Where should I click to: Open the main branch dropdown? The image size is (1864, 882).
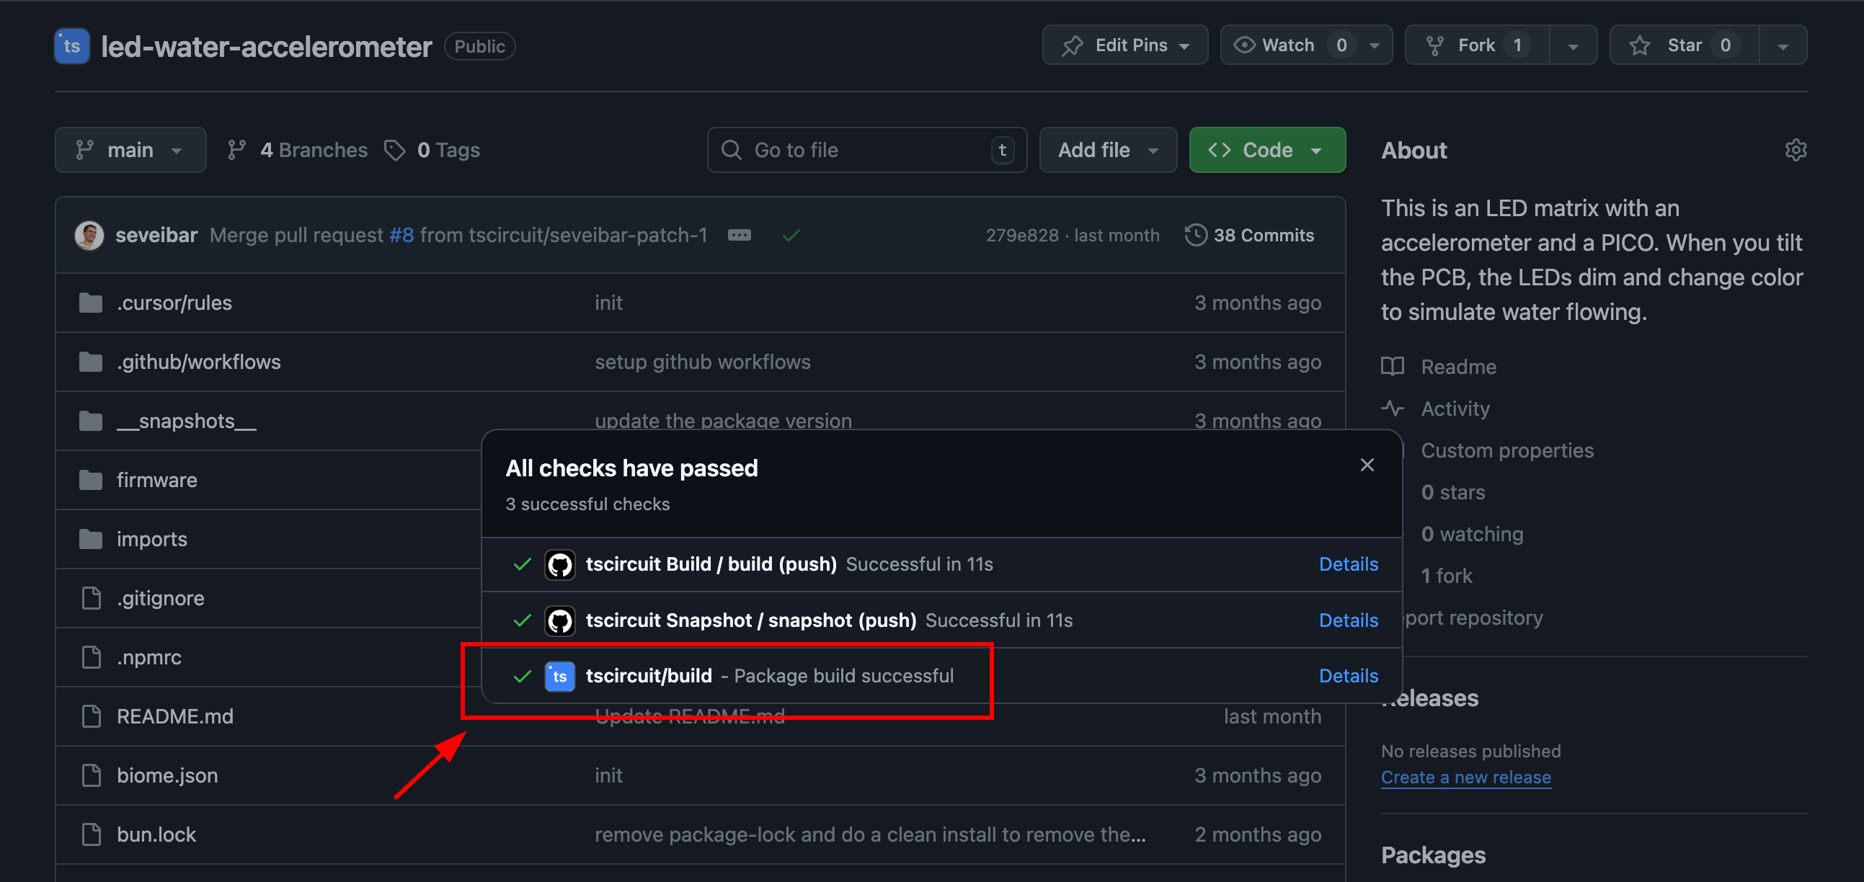click(x=130, y=150)
